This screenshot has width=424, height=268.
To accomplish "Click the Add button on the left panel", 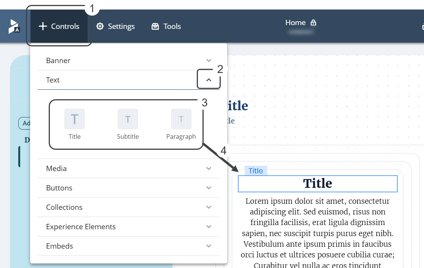I will [x=26, y=123].
